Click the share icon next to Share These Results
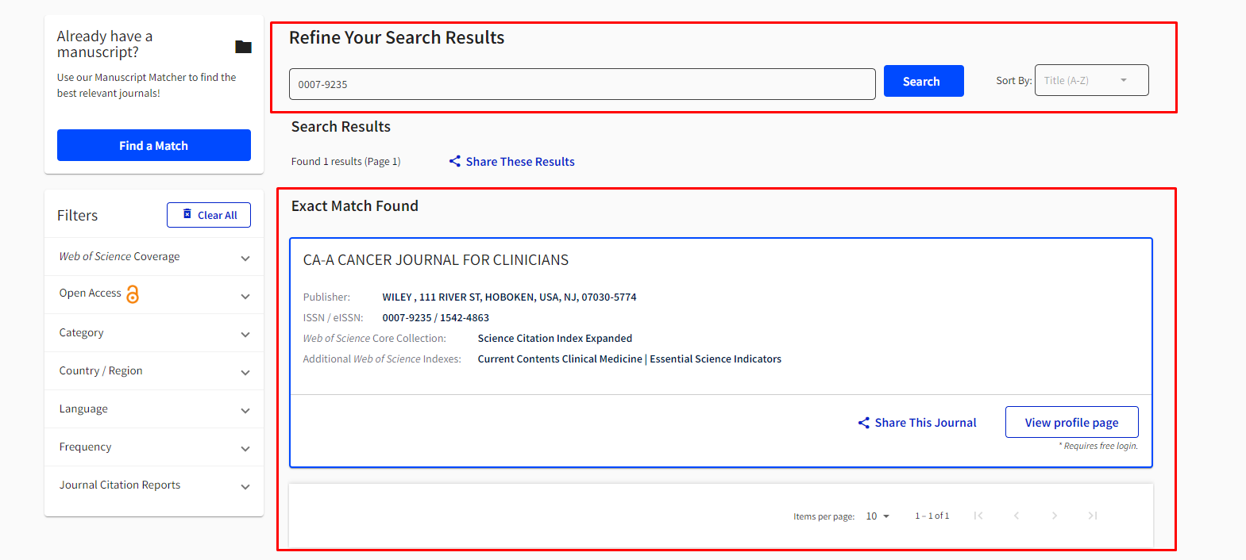Image resolution: width=1246 pixels, height=560 pixels. 455,161
